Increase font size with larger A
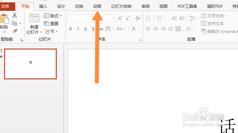The width and height of the screenshot is (238, 133). point(120,18)
